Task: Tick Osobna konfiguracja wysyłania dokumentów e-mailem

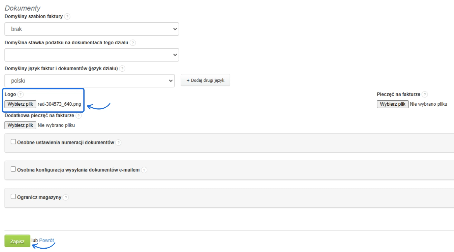Action: click(13, 169)
